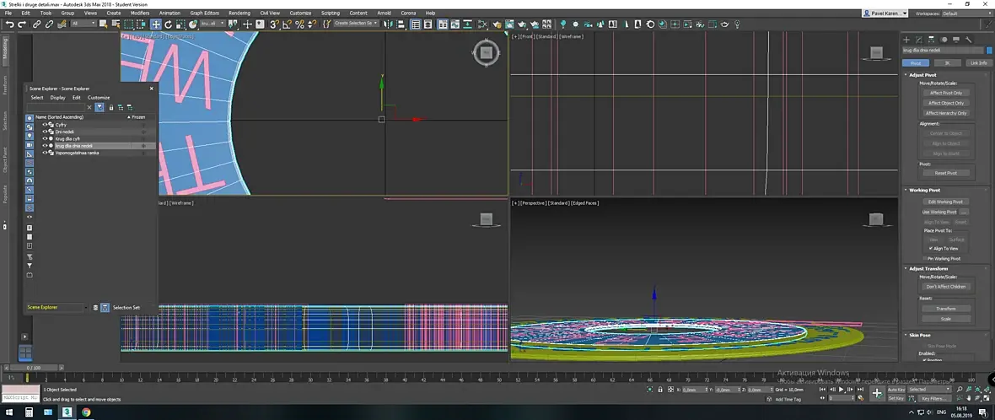Select the Move transform tool
Image resolution: width=995 pixels, height=420 pixels.
click(x=155, y=24)
